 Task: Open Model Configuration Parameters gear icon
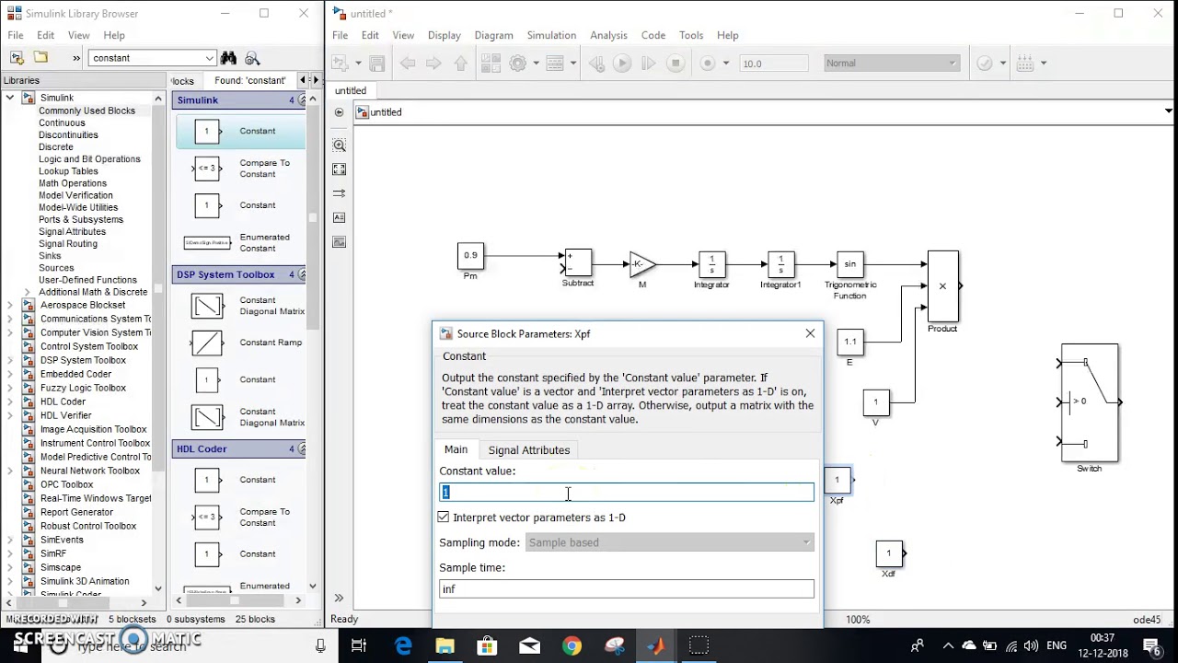point(517,64)
